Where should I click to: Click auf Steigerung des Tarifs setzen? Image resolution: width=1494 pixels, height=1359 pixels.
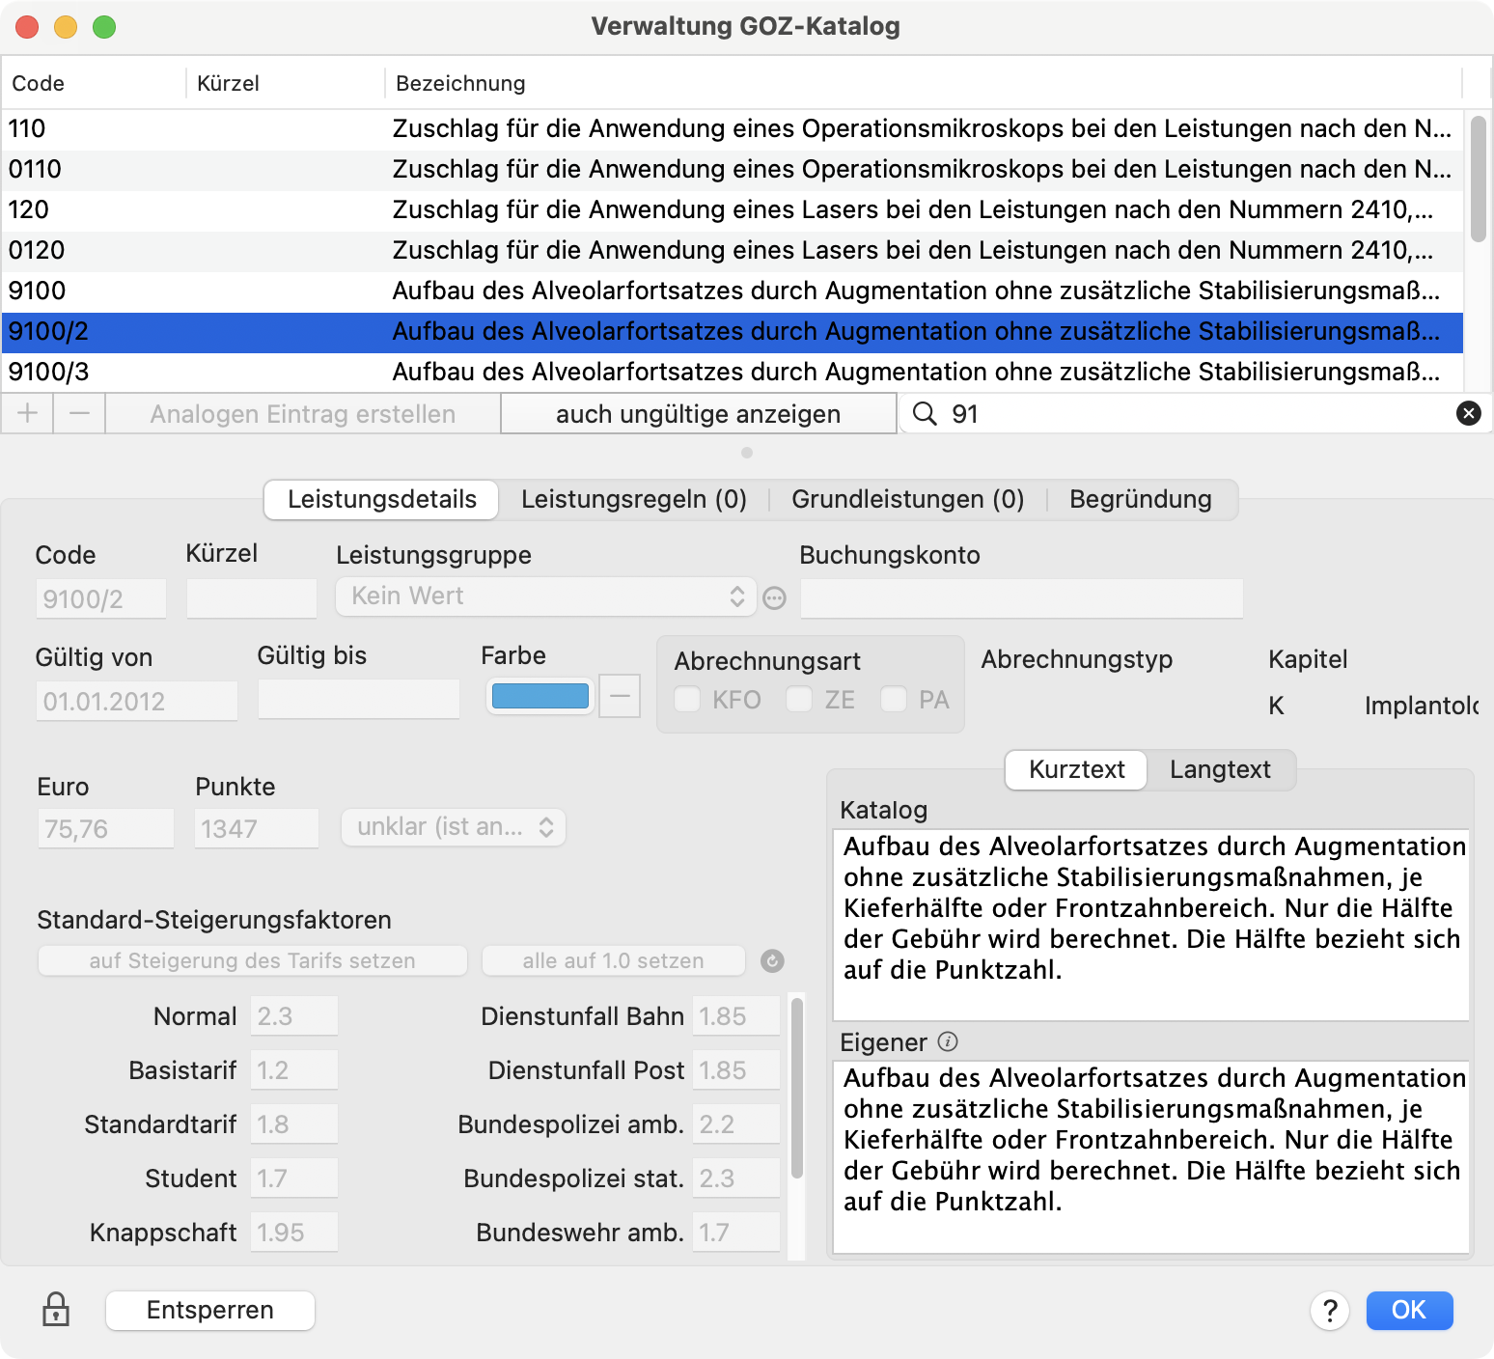(253, 961)
